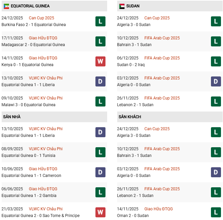Select the Sân Nhà section header
Screen dimensions: 223x220
click(x=12, y=117)
